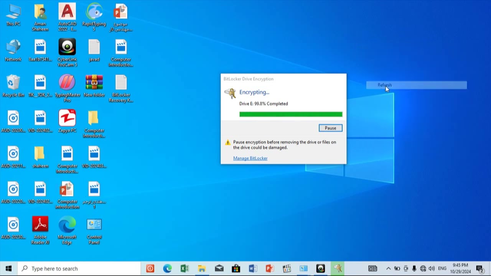This screenshot has height=276, width=491.
Task: Pause the BitLocker encryption
Action: (x=330, y=128)
